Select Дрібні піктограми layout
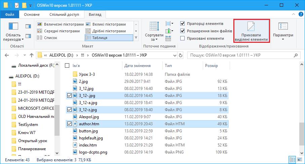305x164 pixels. point(106,31)
